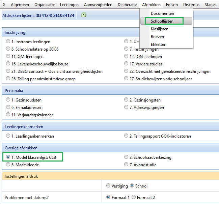This screenshot has height=204, width=219.
Task: Select Tellingsrapport GOK-indicatoren radio button
Action: pyautogui.click(x=127, y=136)
